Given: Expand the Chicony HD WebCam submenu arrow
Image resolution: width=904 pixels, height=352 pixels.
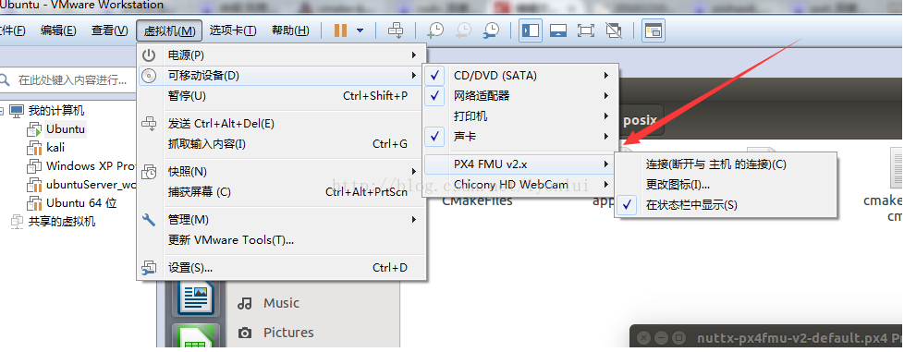Looking at the screenshot, I should pyautogui.click(x=606, y=185).
